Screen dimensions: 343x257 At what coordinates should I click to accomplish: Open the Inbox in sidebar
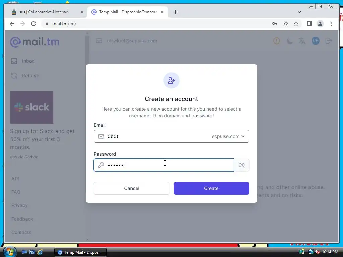click(x=23, y=61)
